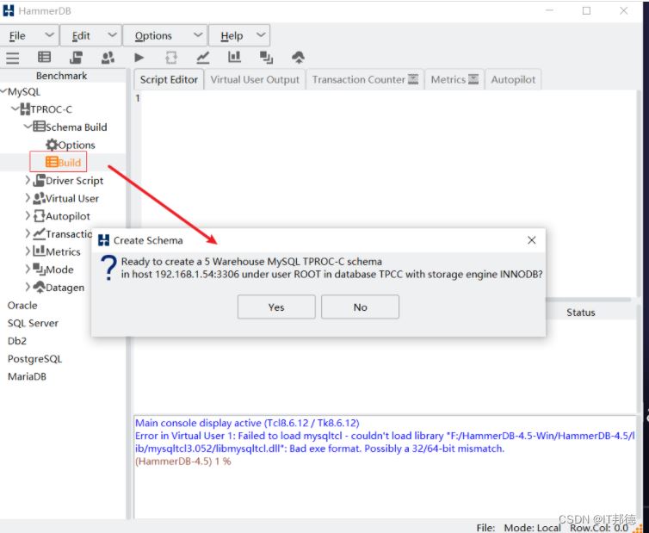Close the Create Schema dialog

pos(531,240)
